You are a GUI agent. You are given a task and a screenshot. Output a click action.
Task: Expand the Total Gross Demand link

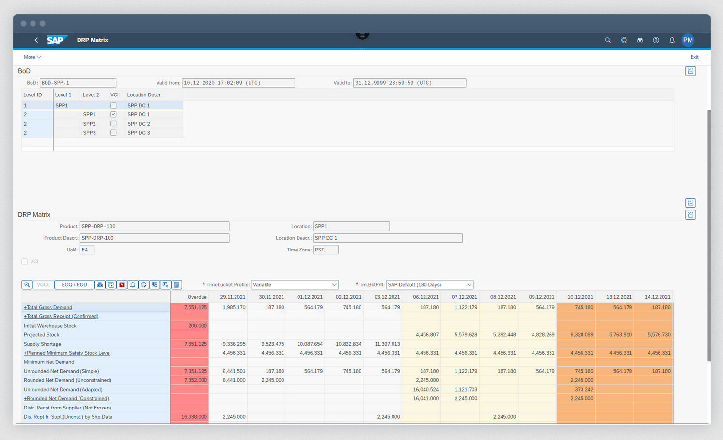pyautogui.click(x=48, y=308)
